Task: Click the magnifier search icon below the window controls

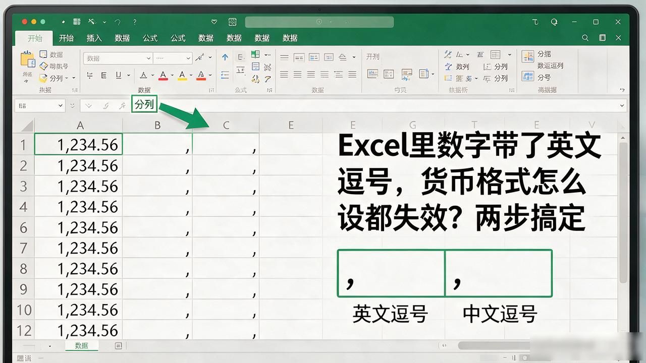Action: tap(585, 38)
